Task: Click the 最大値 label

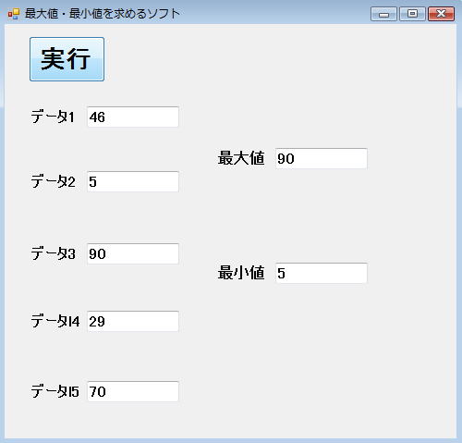Action: [x=241, y=158]
